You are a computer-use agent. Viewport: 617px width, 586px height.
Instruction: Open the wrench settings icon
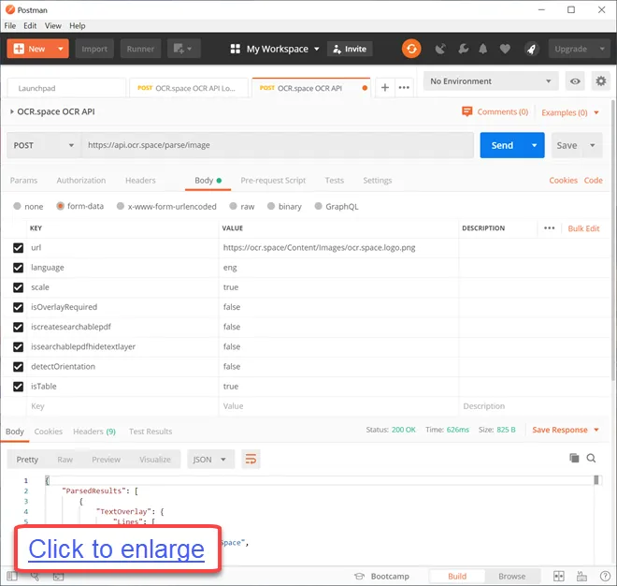463,49
